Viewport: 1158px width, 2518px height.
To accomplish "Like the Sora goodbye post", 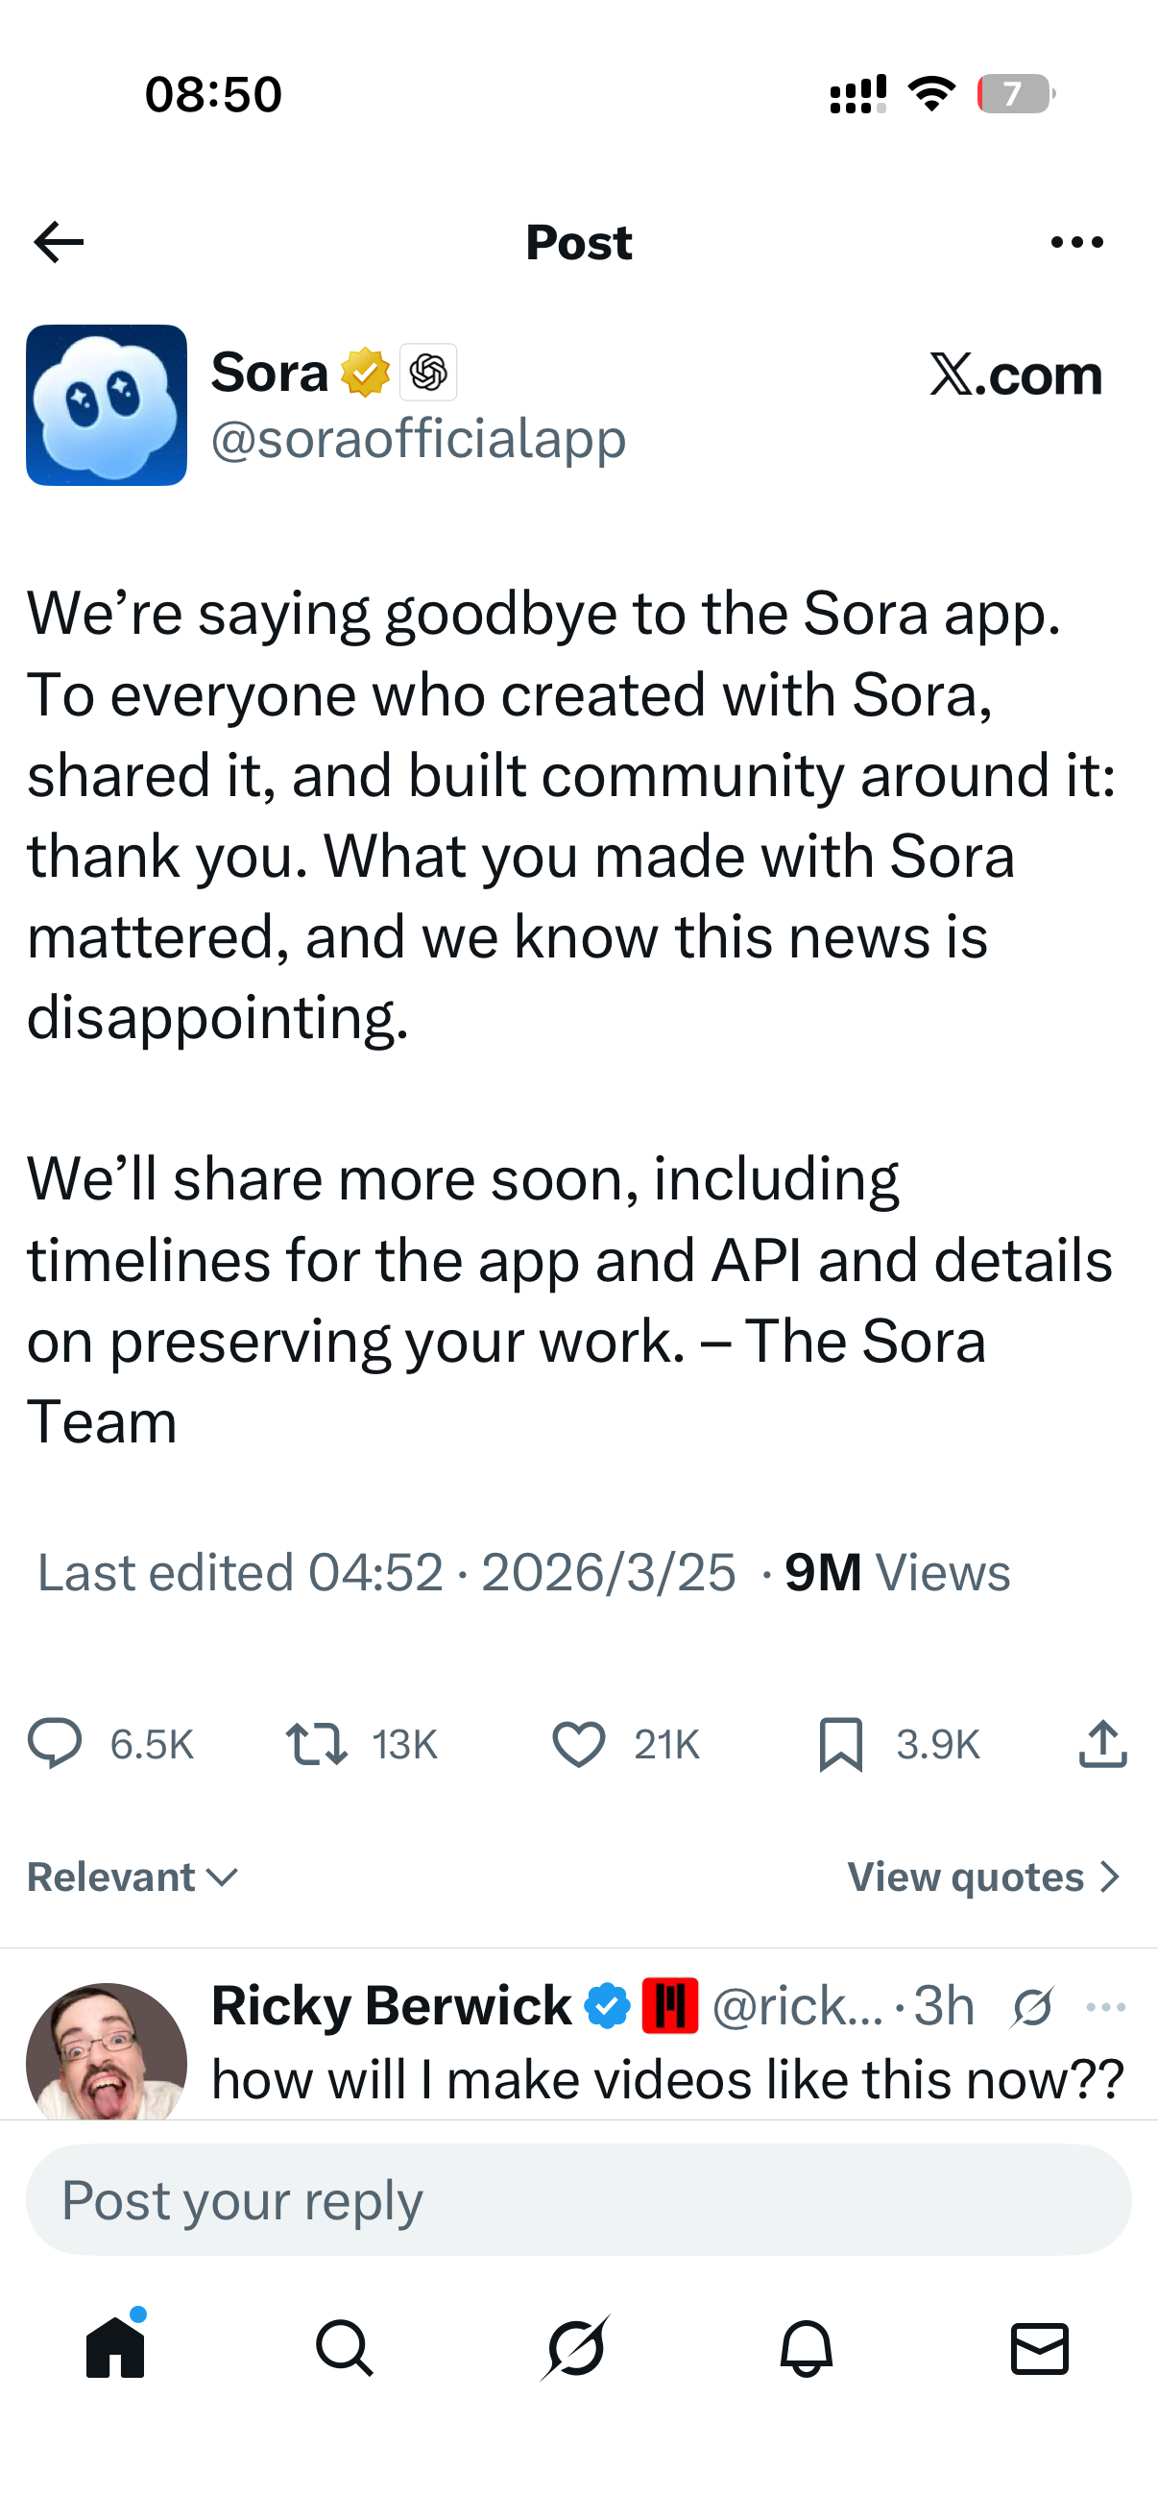I will click(578, 1744).
